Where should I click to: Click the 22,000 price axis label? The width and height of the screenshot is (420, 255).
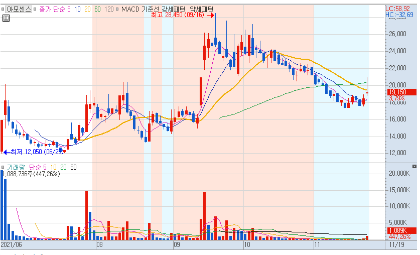coord(397,68)
